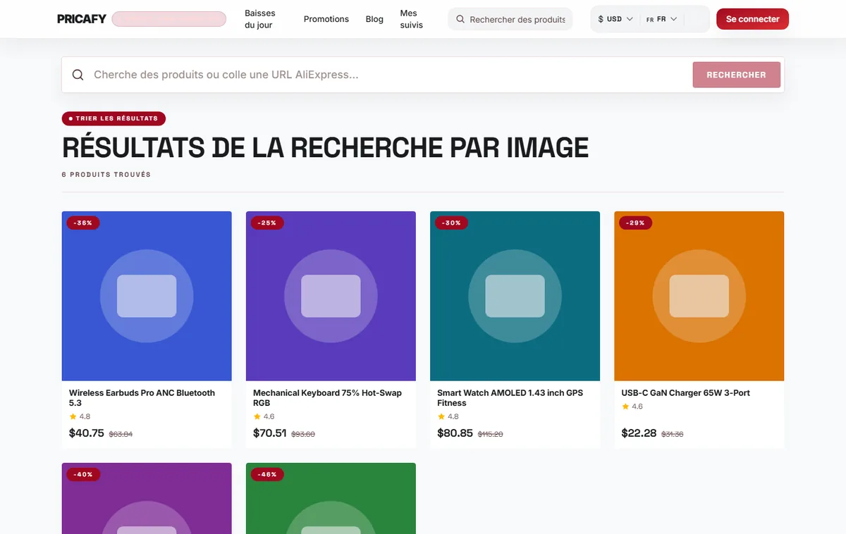This screenshot has height=534, width=846.
Task: Open the Mes suivis page
Action: pyautogui.click(x=412, y=19)
